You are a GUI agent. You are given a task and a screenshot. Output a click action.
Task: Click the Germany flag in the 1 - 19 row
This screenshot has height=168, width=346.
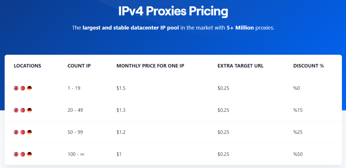(x=29, y=88)
